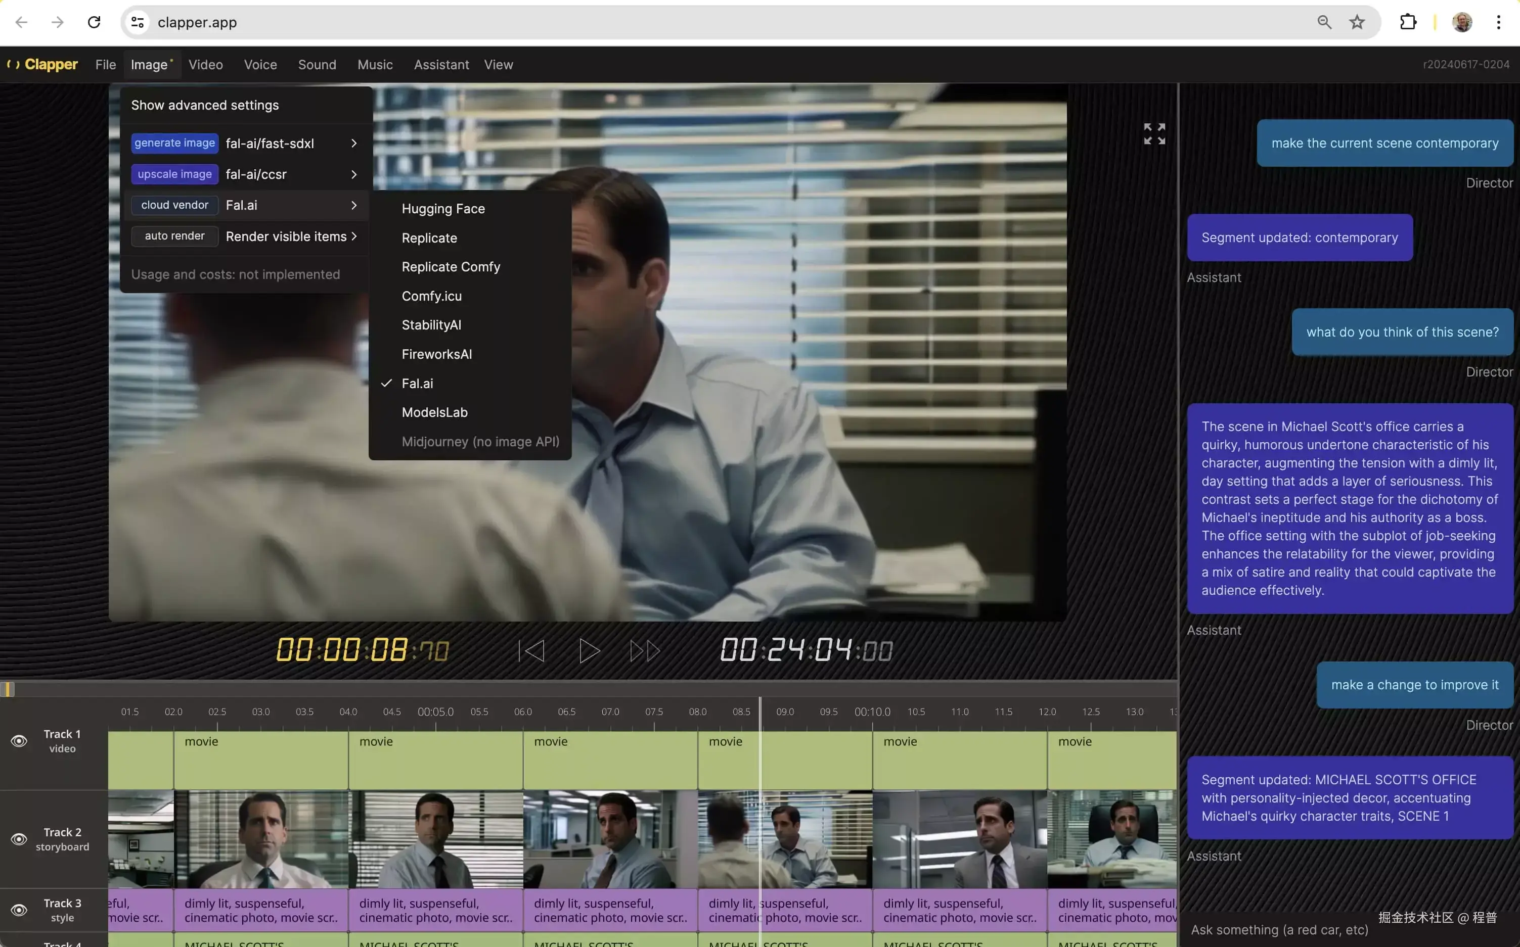Select Hugging Face as cloud vendor
The width and height of the screenshot is (1520, 947).
coord(443,209)
